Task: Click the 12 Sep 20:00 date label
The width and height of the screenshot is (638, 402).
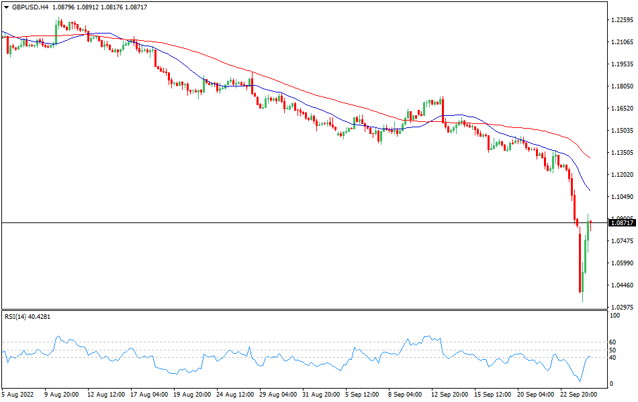Action: tap(449, 394)
